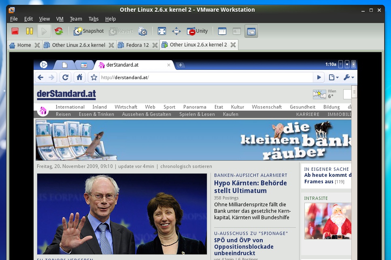Click the Revert toolbar button
Viewport: 391px width, 260px height.
(121, 31)
